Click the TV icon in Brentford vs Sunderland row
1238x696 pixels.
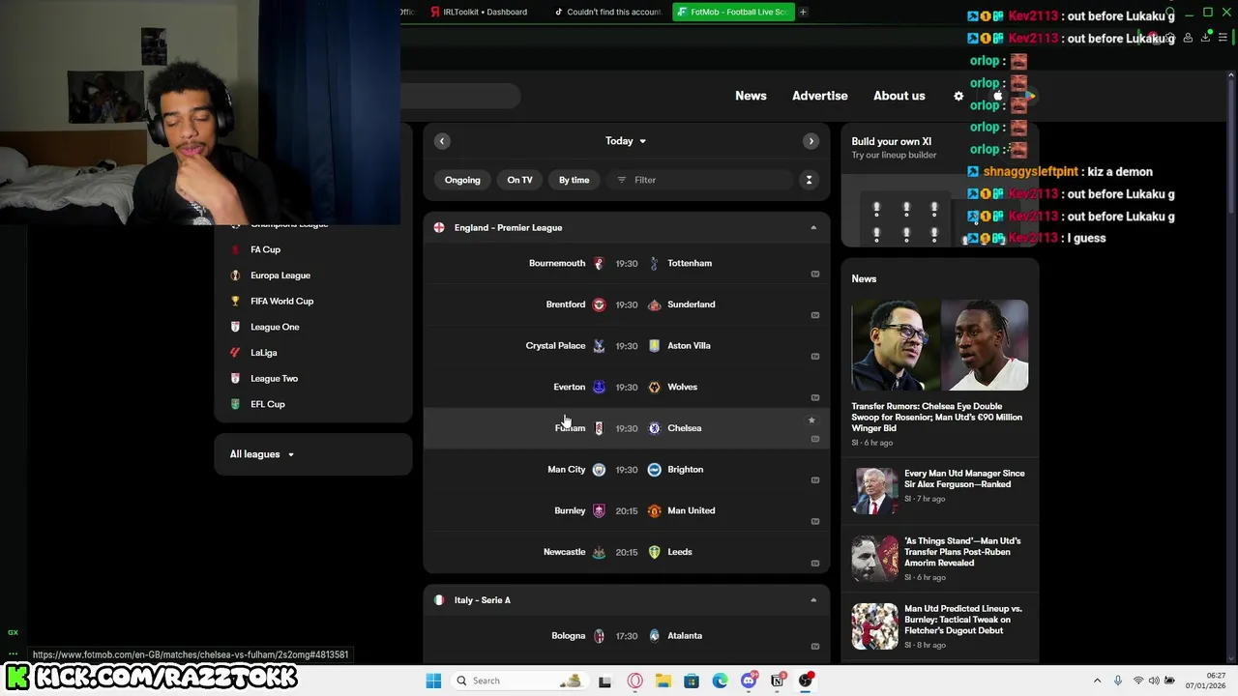815,315
